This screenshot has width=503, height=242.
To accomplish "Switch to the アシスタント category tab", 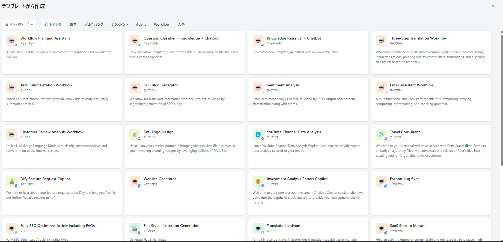I will click(120, 24).
